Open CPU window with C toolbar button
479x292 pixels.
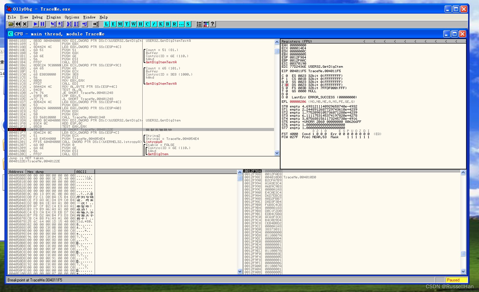coord(147,24)
